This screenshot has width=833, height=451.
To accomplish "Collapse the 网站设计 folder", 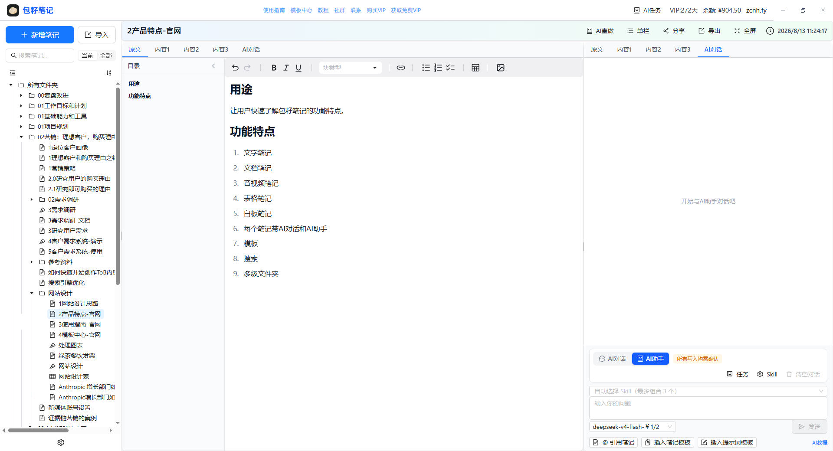I will point(32,293).
